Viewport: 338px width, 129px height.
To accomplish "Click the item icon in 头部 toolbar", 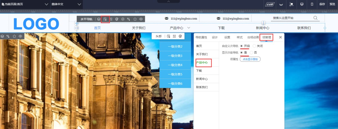I will pyautogui.click(x=168, y=36).
